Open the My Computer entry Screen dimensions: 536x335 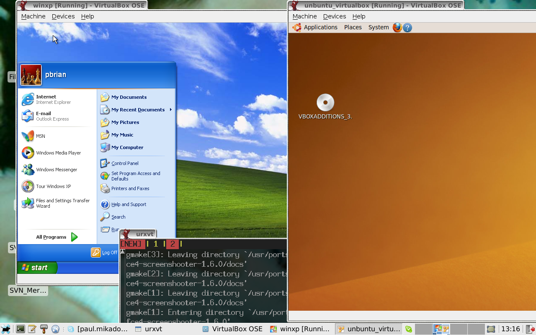(127, 147)
